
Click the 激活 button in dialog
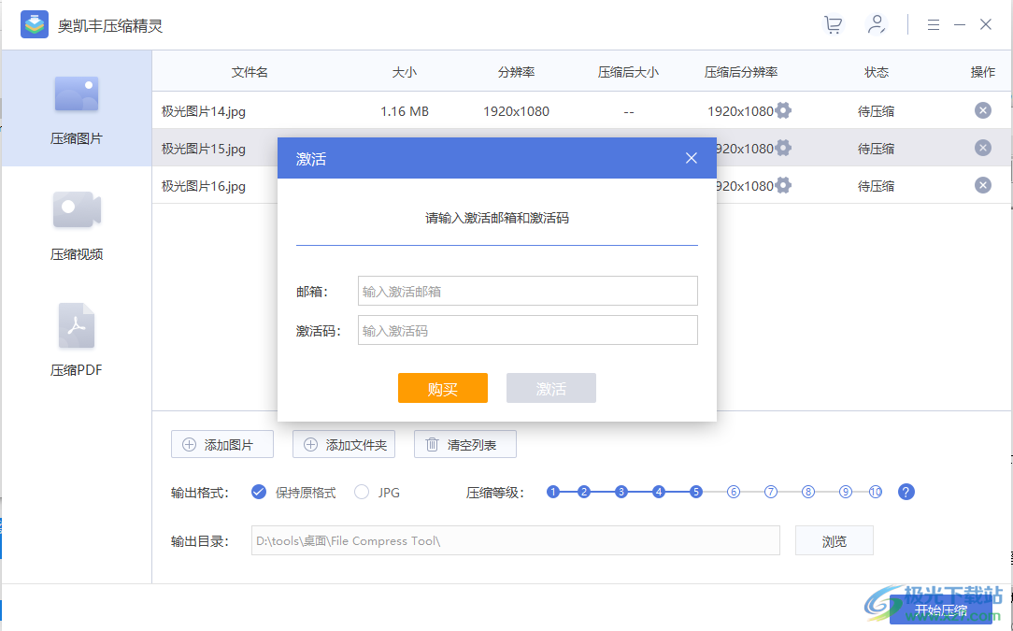pyautogui.click(x=551, y=388)
